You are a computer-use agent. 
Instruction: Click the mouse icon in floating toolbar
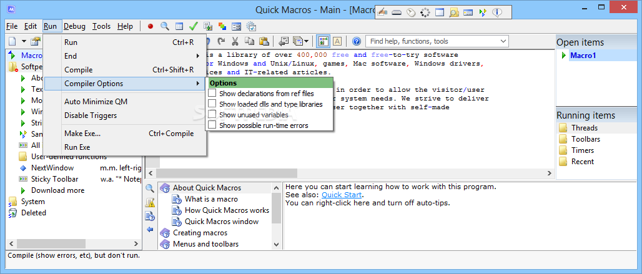pyautogui.click(x=411, y=12)
